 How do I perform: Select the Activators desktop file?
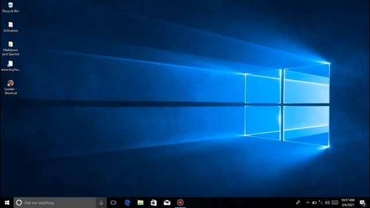click(10, 27)
